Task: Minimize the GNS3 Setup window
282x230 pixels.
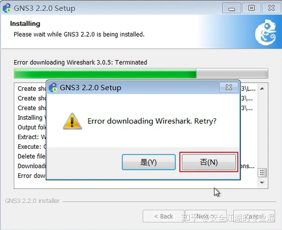Action: coord(232,8)
